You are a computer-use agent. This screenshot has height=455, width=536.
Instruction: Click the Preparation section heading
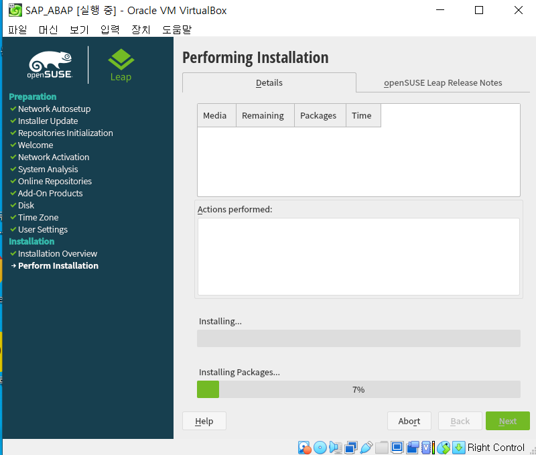[x=33, y=96]
